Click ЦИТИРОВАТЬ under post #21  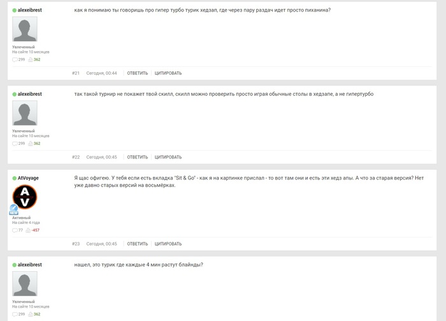pos(168,73)
